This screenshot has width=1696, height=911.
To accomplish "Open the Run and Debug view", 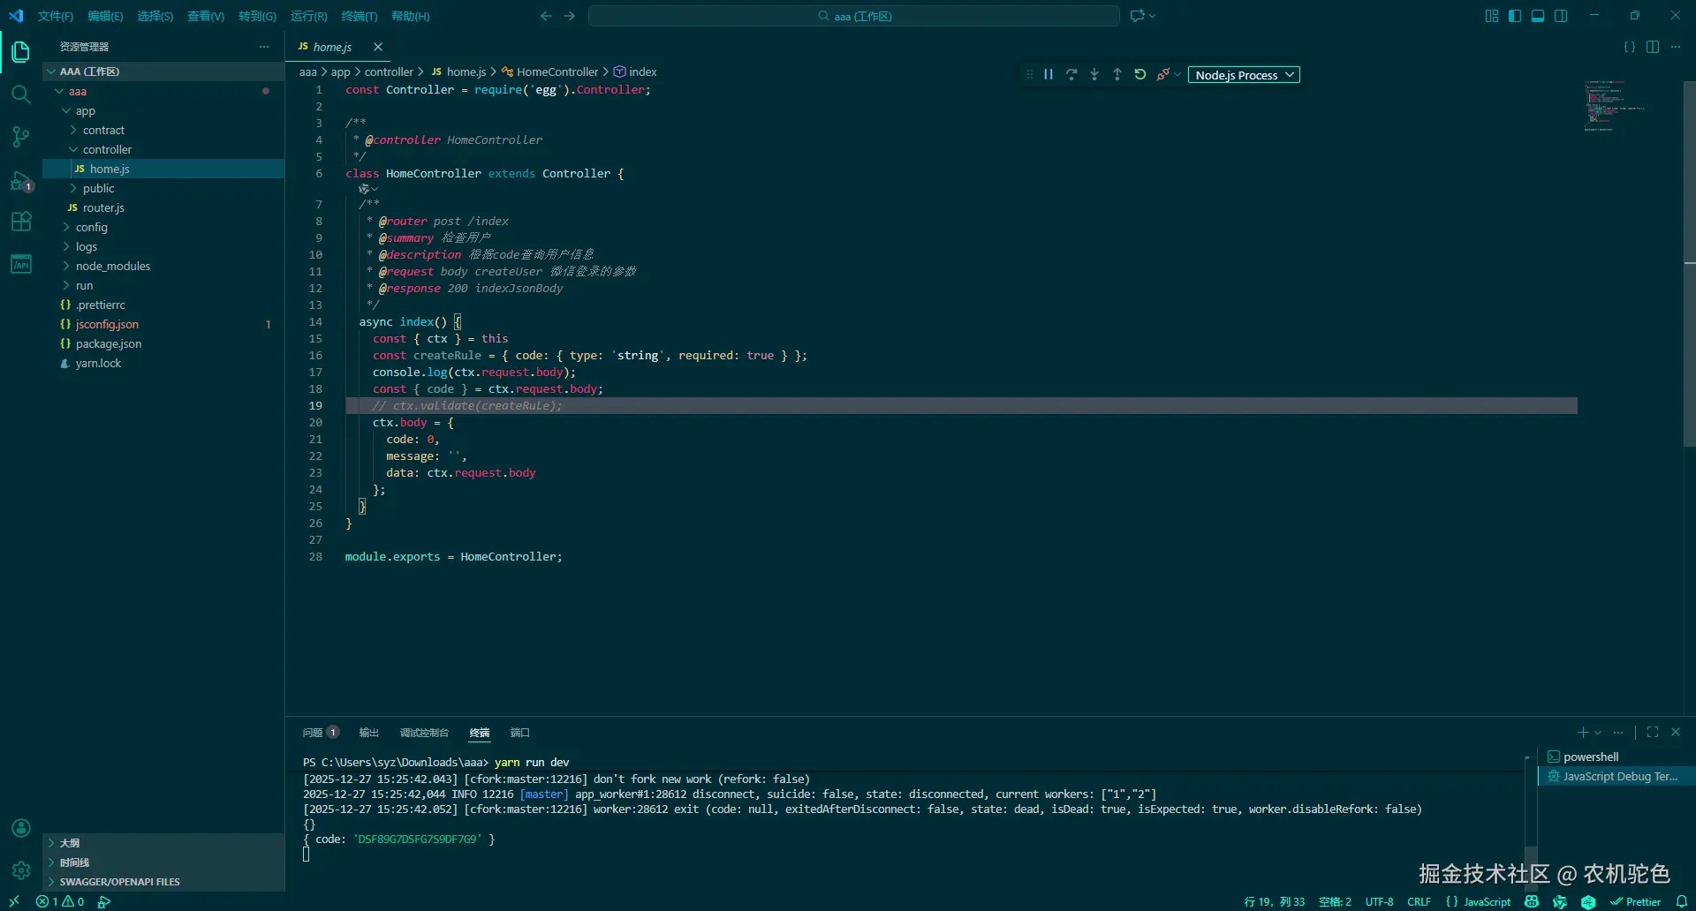I will (x=20, y=181).
